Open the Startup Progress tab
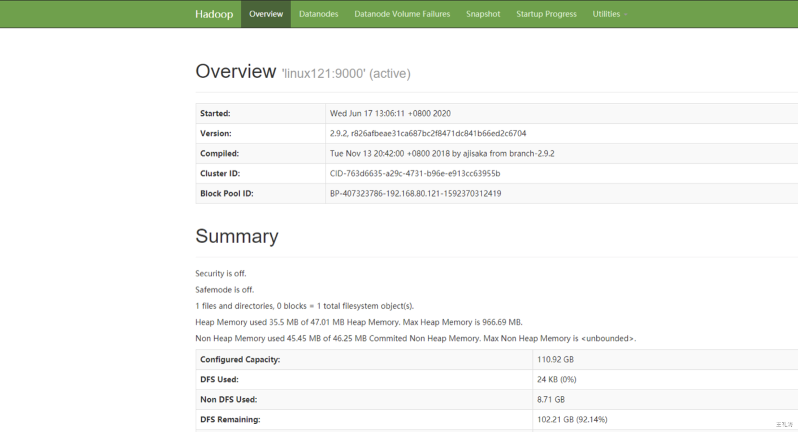798x432 pixels. 547,14
